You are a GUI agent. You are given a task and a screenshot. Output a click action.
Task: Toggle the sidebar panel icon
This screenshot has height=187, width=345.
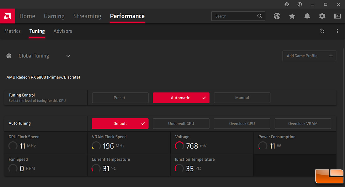coord(337,16)
